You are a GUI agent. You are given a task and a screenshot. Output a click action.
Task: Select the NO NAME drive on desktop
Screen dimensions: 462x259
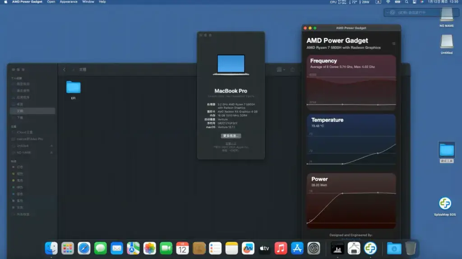pyautogui.click(x=446, y=17)
